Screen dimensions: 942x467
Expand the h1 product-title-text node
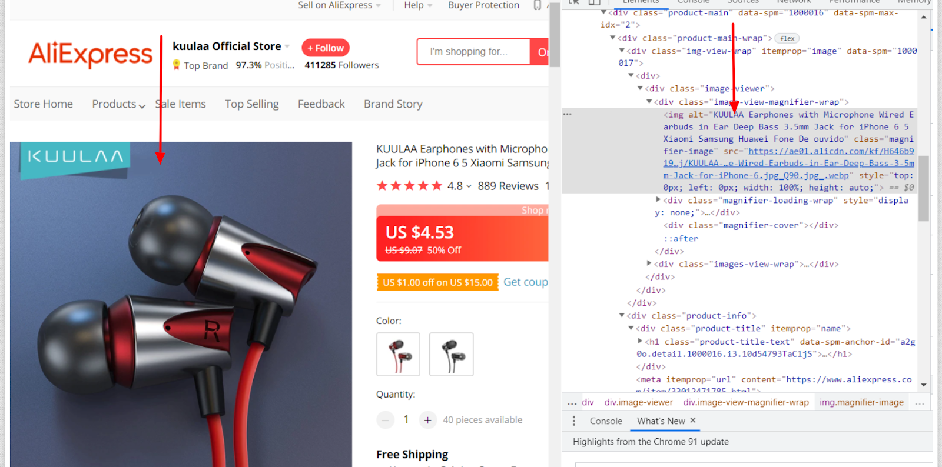click(640, 341)
